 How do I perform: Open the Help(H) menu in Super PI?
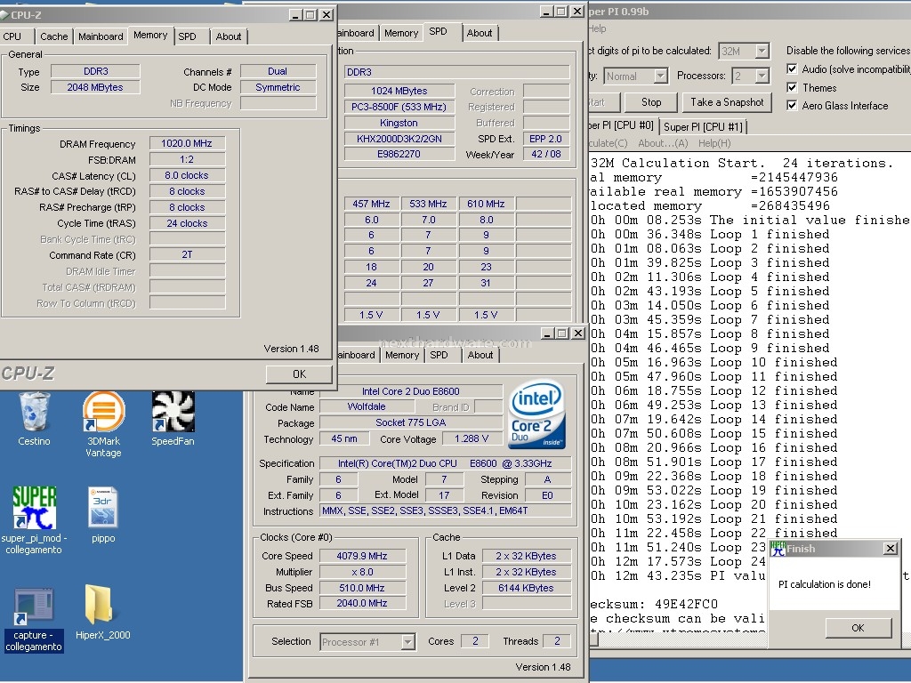click(714, 143)
